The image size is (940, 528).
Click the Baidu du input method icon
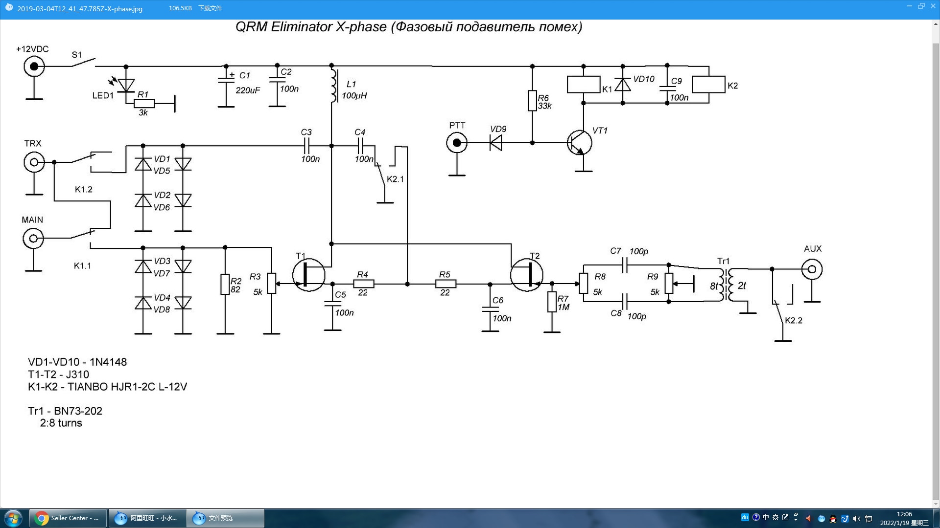tap(745, 517)
